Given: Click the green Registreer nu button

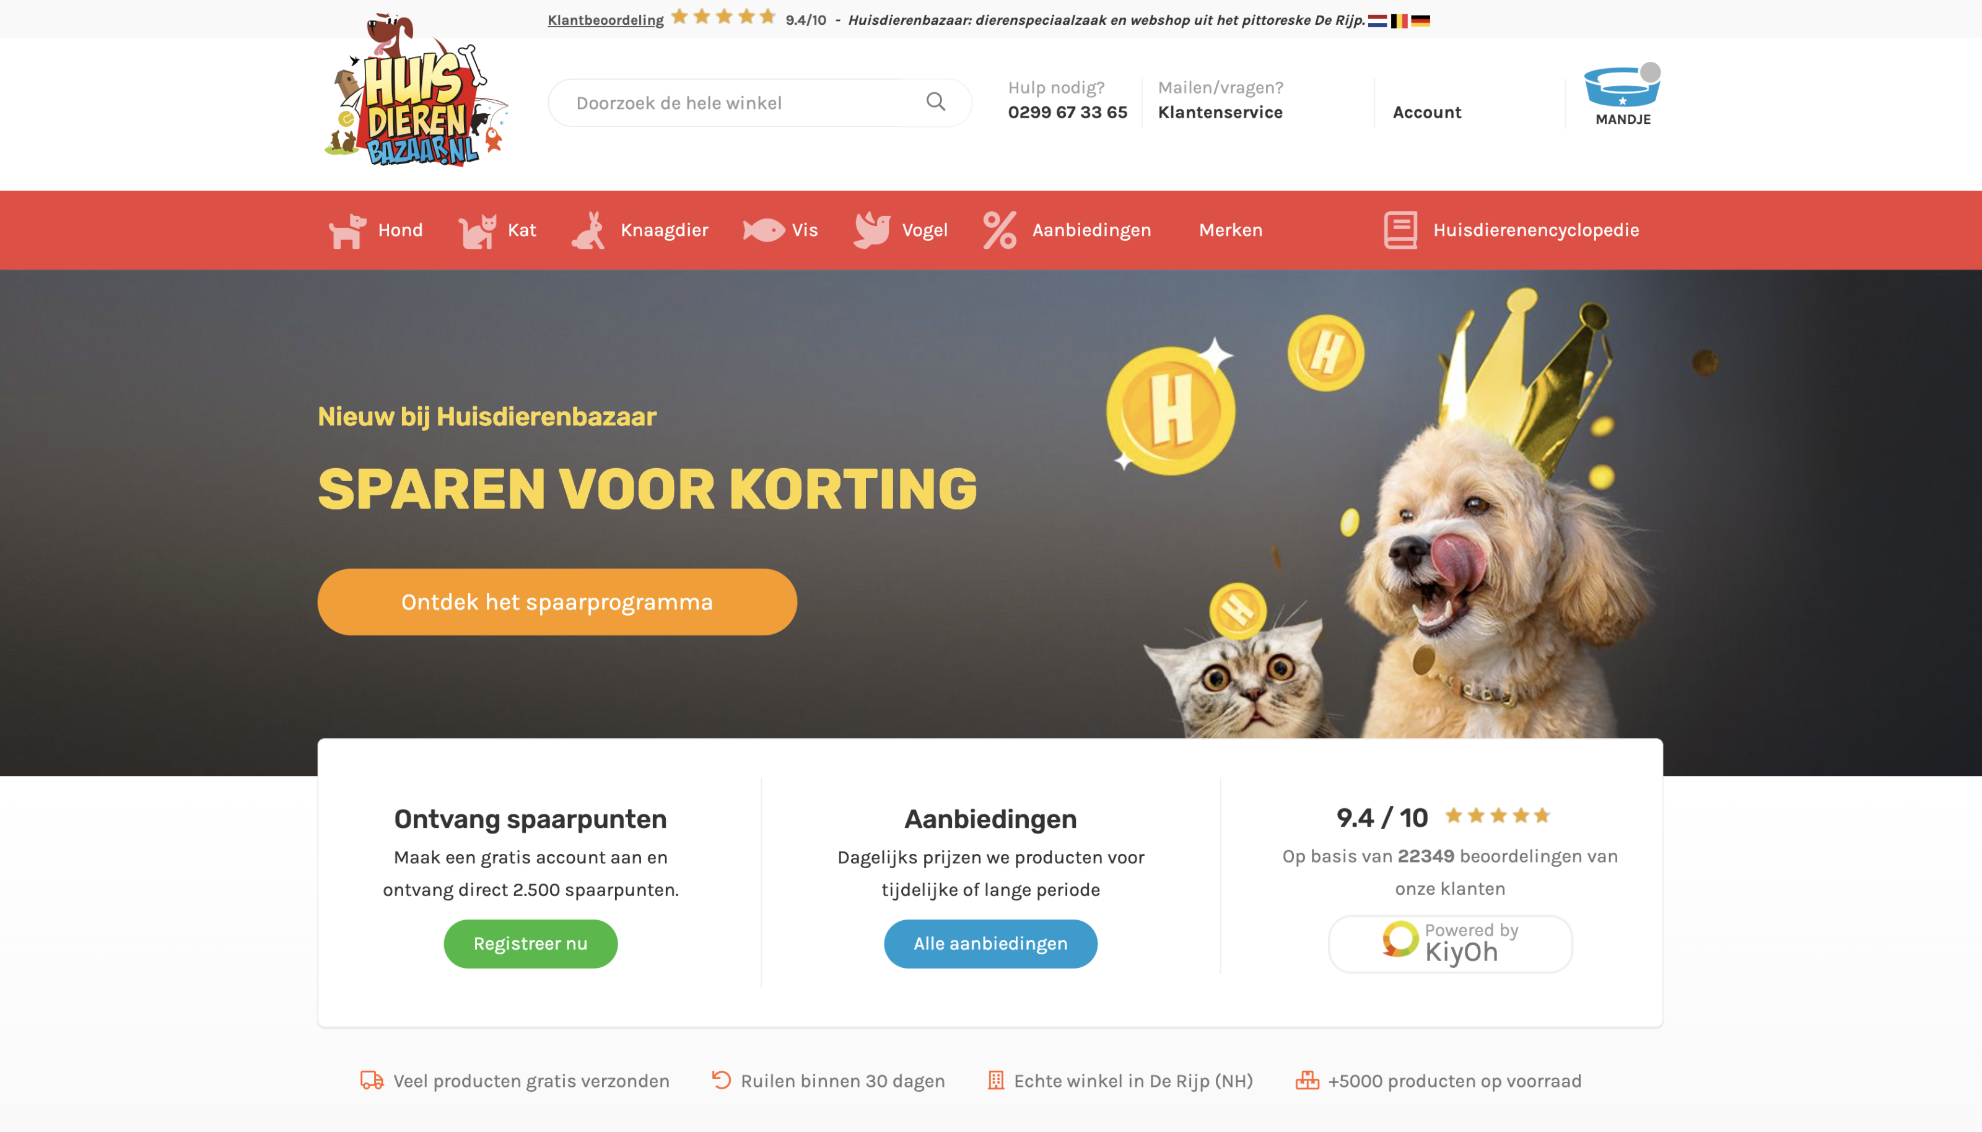Looking at the screenshot, I should [x=530, y=943].
